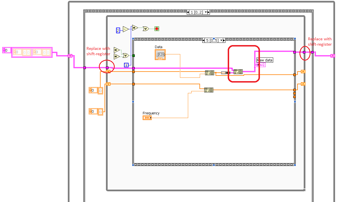354x202 pixels.
Task: Click index field of upper orange array constant
Action: click(x=94, y=90)
